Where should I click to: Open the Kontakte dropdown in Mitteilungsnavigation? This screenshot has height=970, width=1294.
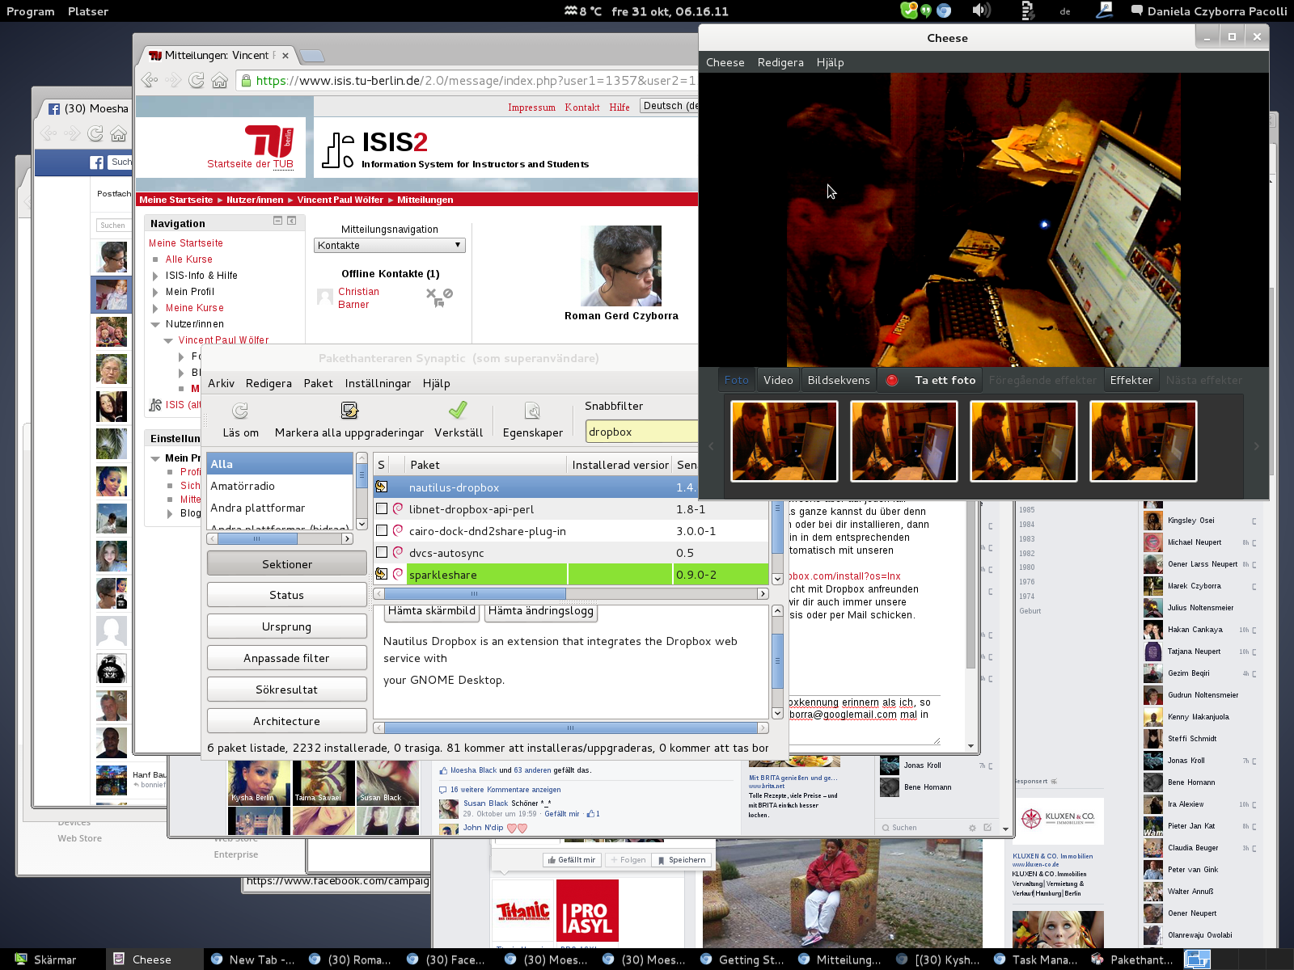tap(390, 245)
